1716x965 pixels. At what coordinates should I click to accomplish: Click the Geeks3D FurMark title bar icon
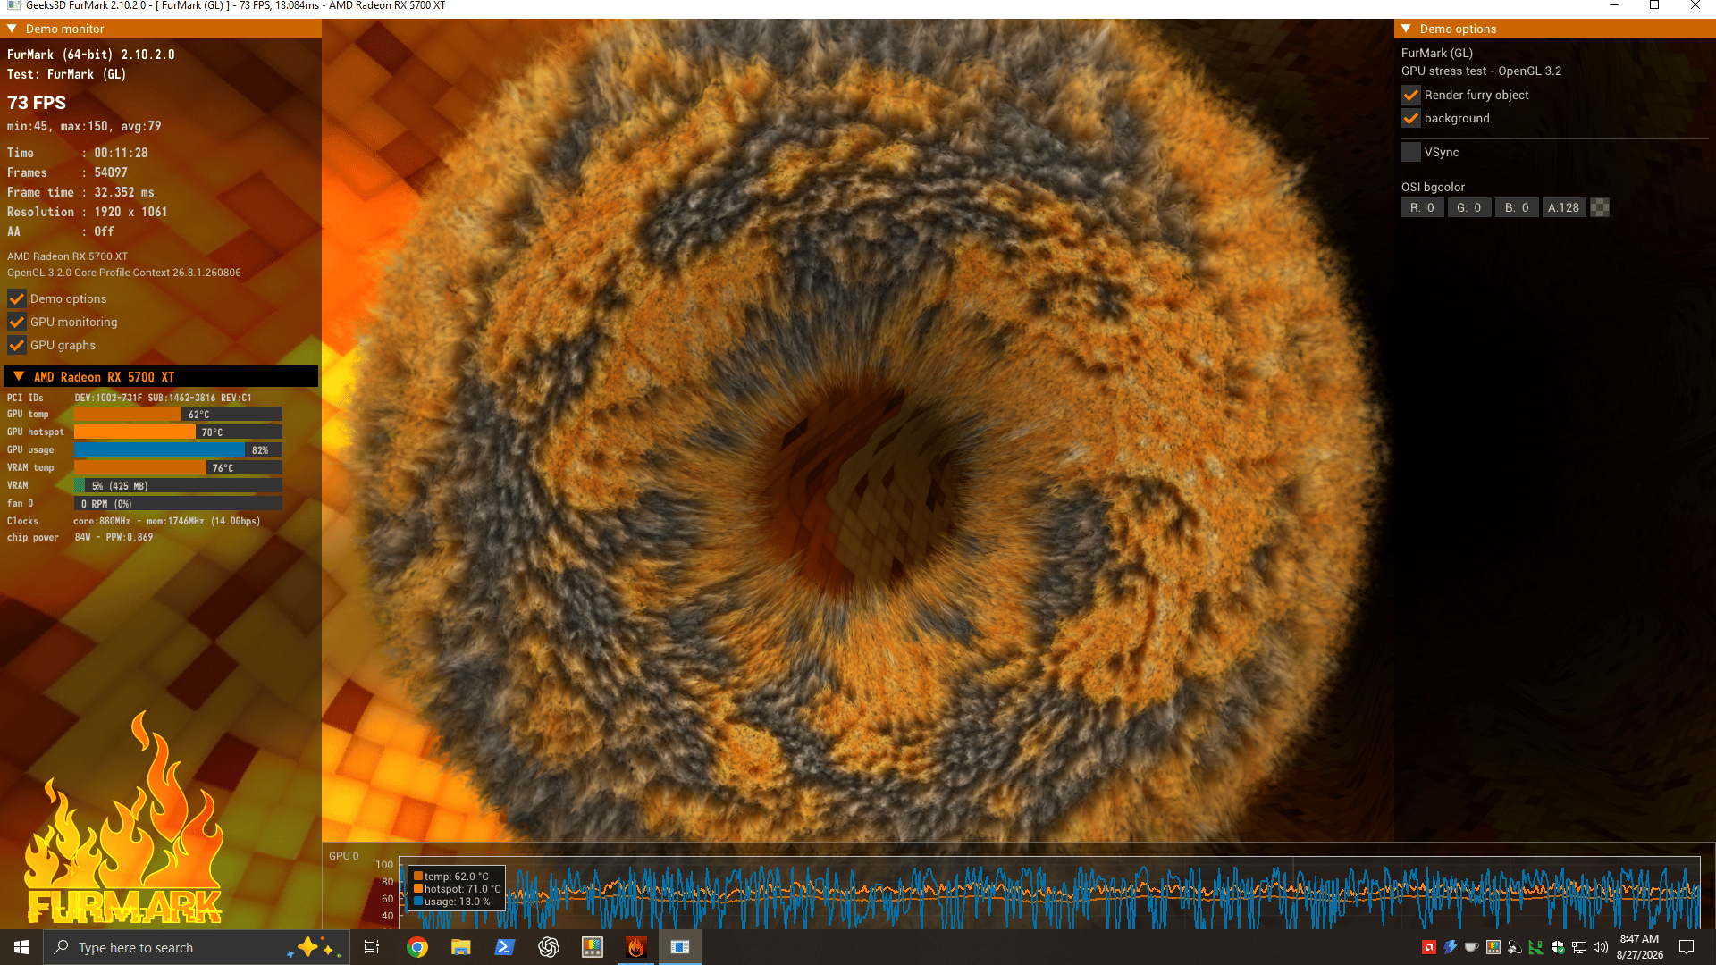point(13,5)
